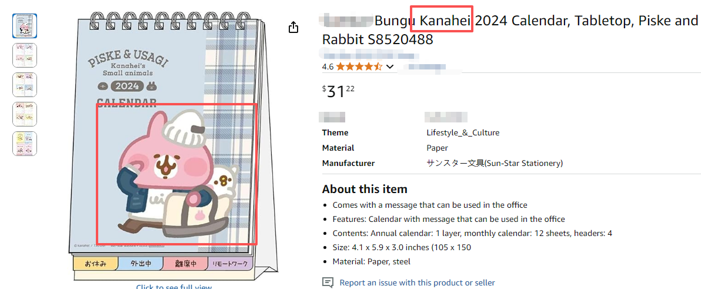Select the second product thumbnail
Image resolution: width=701 pixels, height=289 pixels.
click(x=25, y=55)
